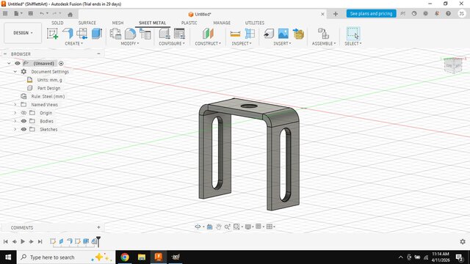This screenshot has width=470, height=264.
Task: Switch to the Solid tab
Action: (57, 23)
